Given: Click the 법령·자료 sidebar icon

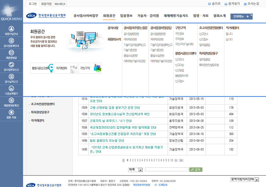Looking at the screenshot, I should 11,112.
